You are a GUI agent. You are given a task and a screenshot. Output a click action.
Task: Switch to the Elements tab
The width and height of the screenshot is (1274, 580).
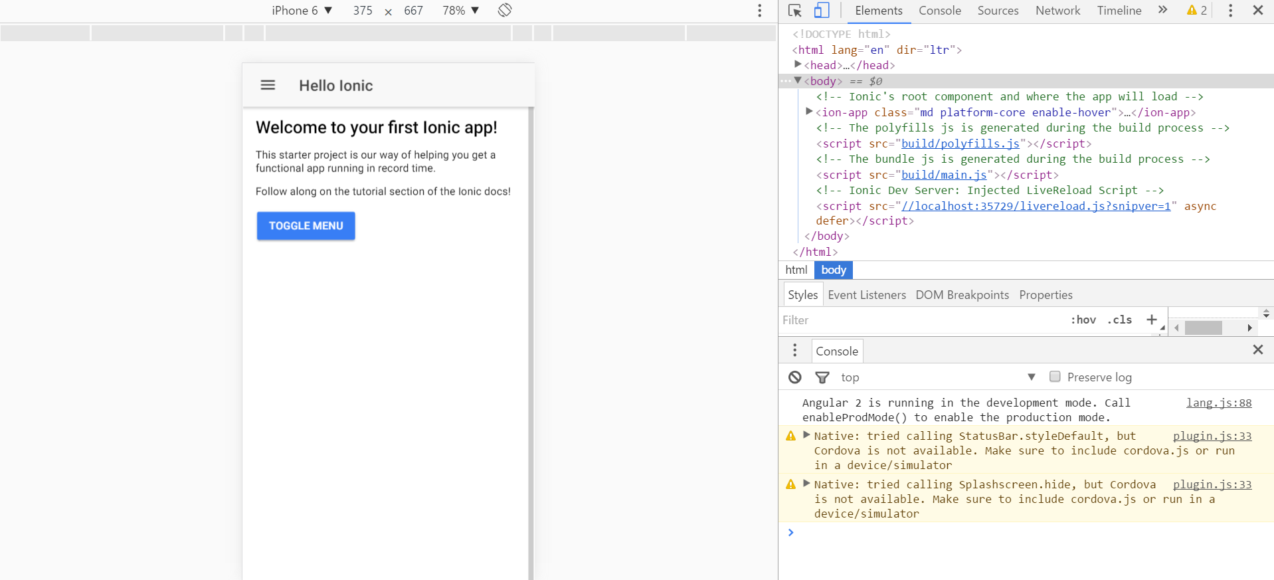coord(879,11)
